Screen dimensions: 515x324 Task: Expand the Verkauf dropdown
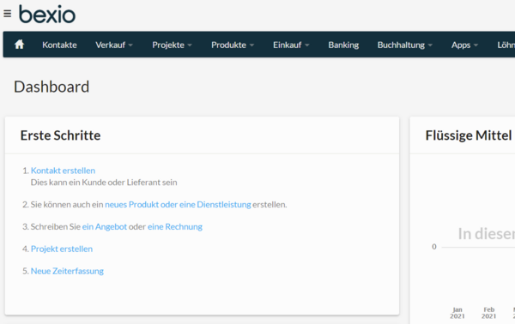(114, 45)
